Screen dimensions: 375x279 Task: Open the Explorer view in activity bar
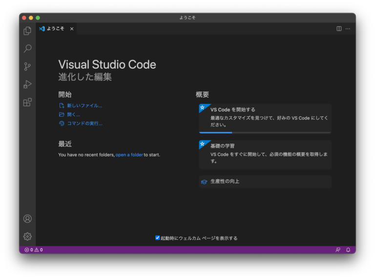coord(27,31)
